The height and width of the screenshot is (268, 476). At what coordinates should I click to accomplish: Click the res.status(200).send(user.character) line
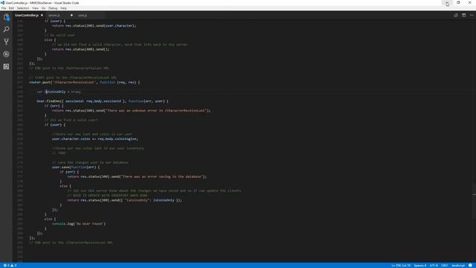pyautogui.click(x=94, y=26)
